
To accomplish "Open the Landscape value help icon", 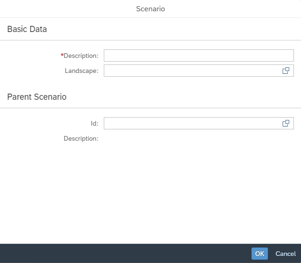I will 285,71.
